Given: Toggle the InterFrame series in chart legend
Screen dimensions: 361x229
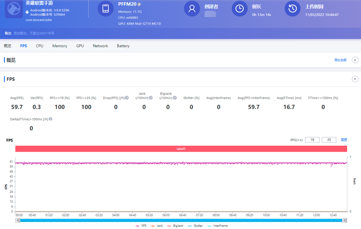Looking at the screenshot, I should (x=218, y=226).
